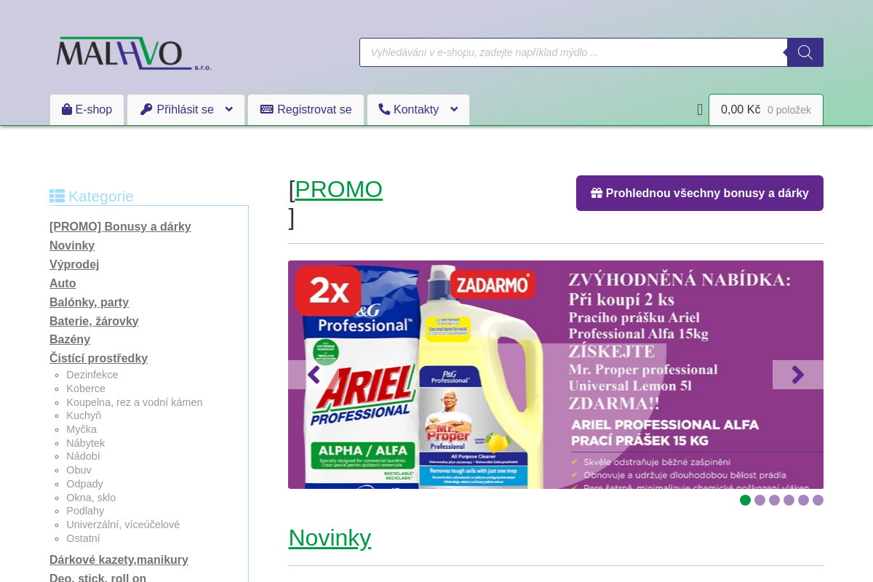Screen dimensions: 873x582
Task: Select Nádobí subcategory
Action: click(83, 456)
